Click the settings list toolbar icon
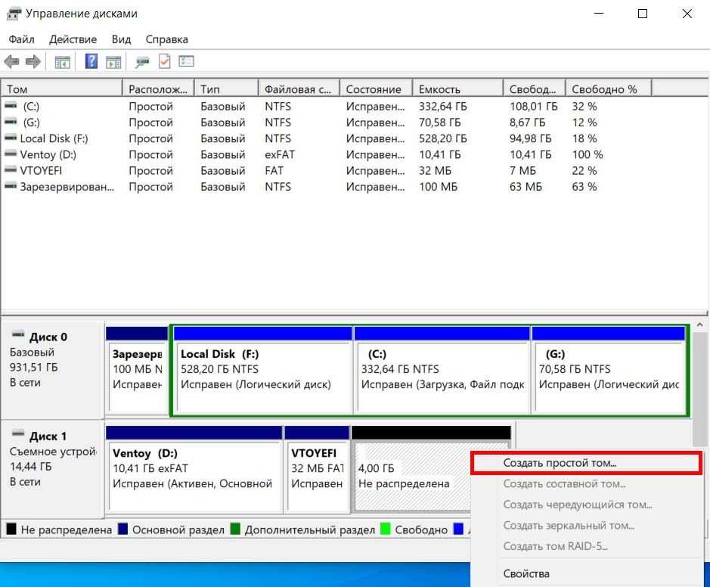Viewport: 710px width, 587px height. tap(186, 62)
